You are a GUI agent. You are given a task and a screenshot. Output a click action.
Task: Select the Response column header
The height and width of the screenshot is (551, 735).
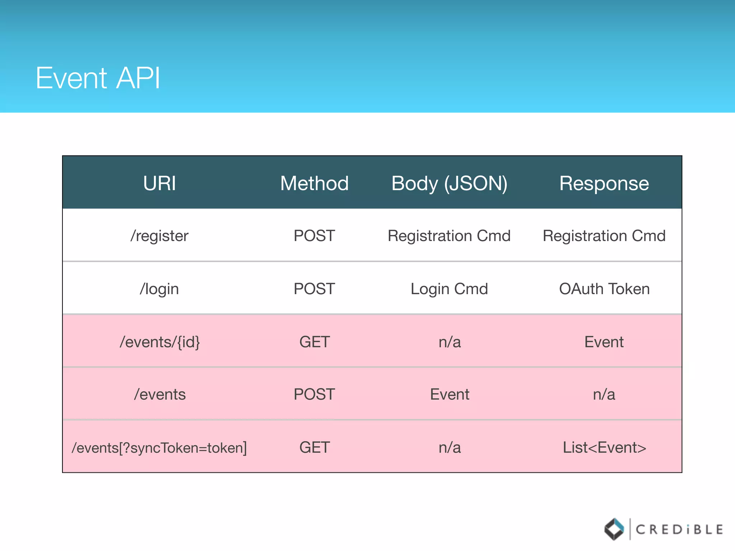pos(604,184)
